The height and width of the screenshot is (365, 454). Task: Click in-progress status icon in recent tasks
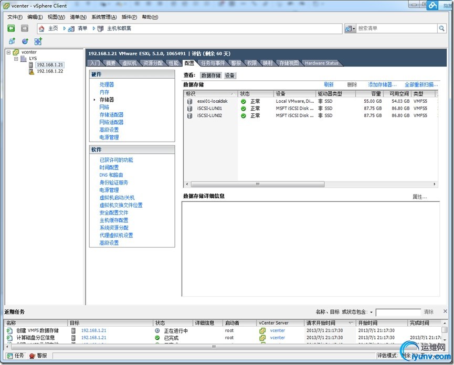(x=157, y=330)
